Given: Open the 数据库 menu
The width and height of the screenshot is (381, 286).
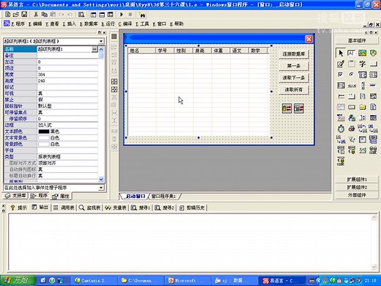Looking at the screenshot, I should click(x=89, y=23).
